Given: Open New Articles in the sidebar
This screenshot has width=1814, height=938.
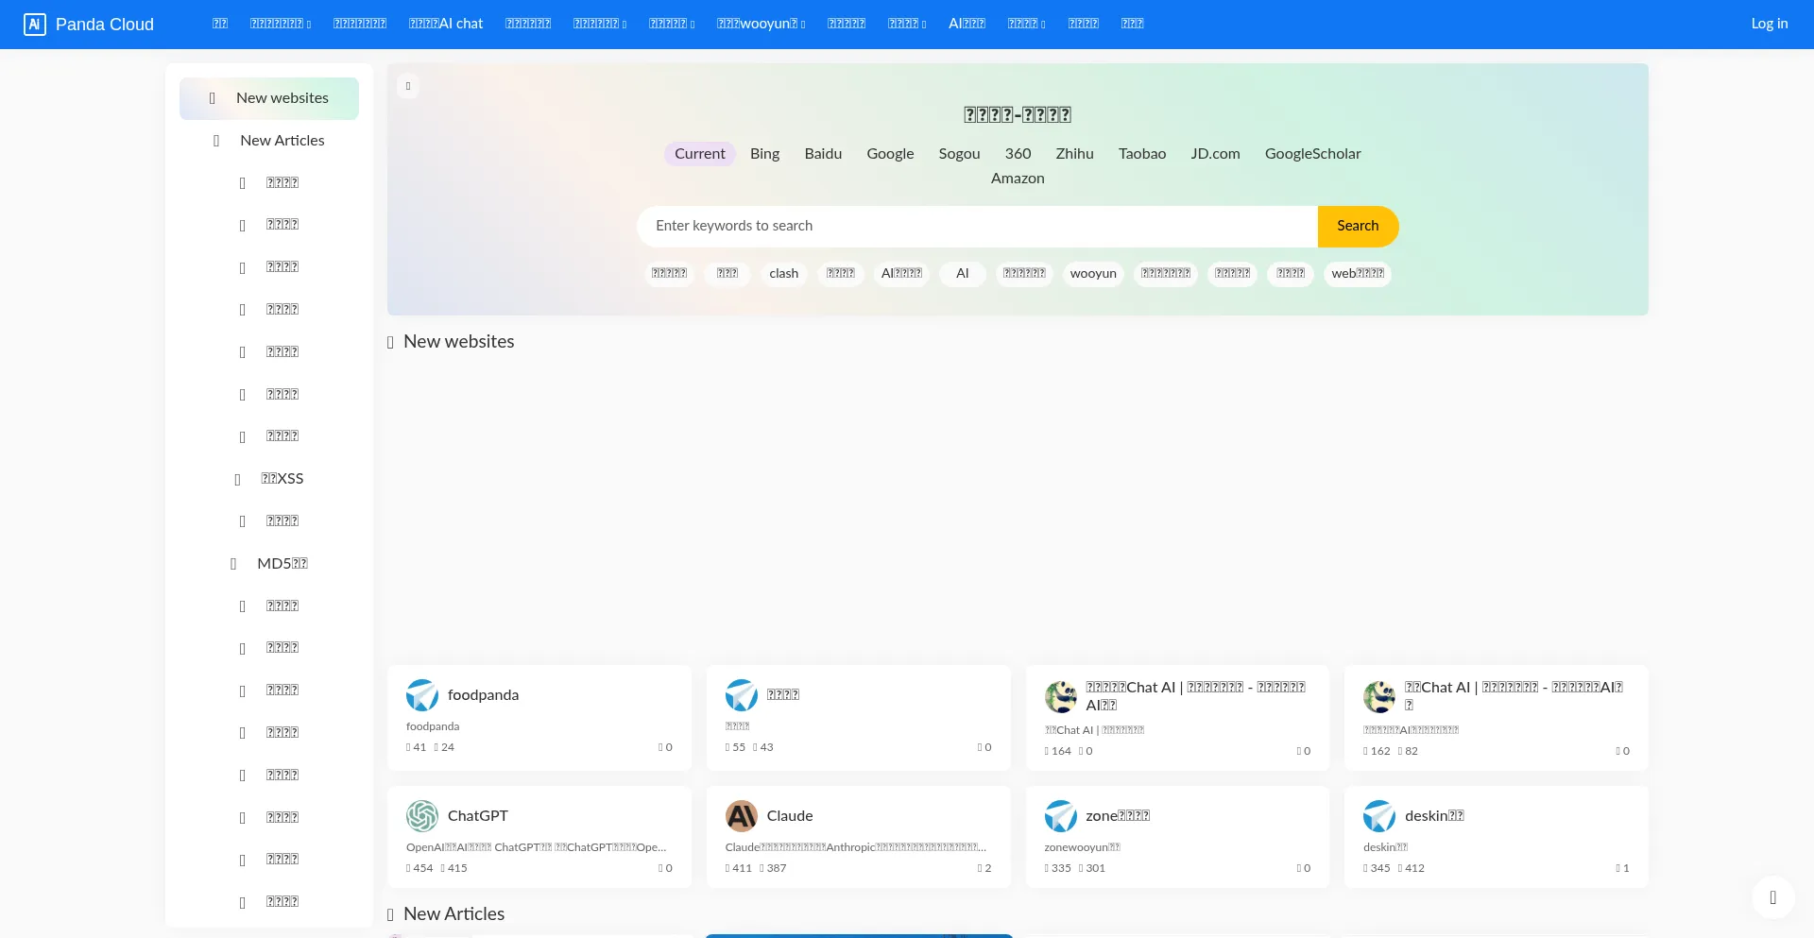Looking at the screenshot, I should click(x=269, y=141).
